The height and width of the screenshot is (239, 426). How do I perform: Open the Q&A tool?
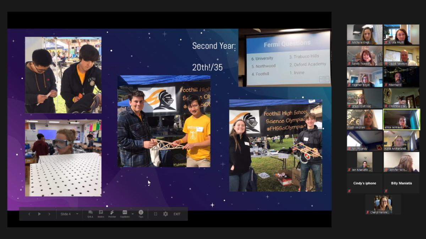[90, 214]
